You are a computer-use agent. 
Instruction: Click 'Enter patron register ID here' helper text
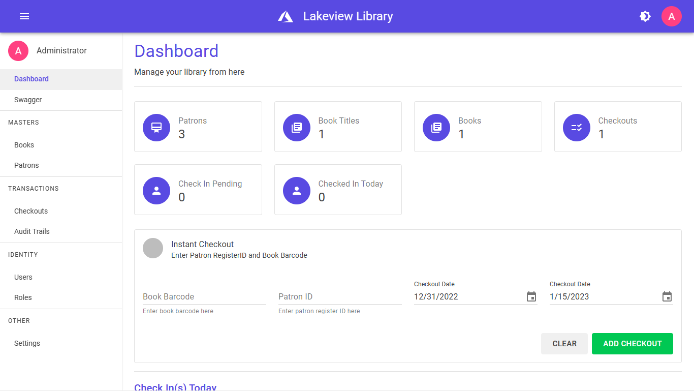coord(319,311)
